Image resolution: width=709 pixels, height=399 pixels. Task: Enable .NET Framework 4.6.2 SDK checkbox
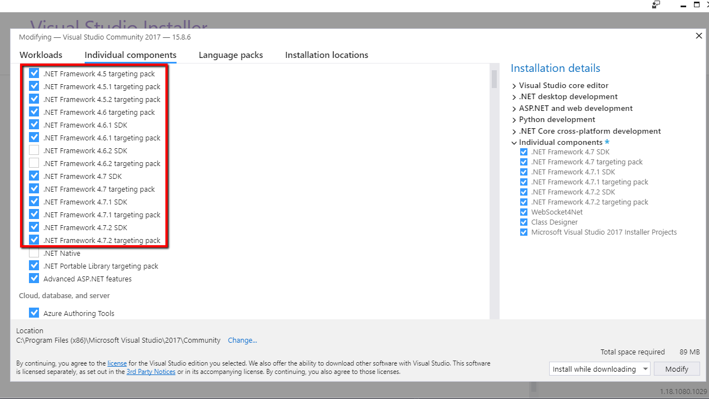pyautogui.click(x=34, y=150)
